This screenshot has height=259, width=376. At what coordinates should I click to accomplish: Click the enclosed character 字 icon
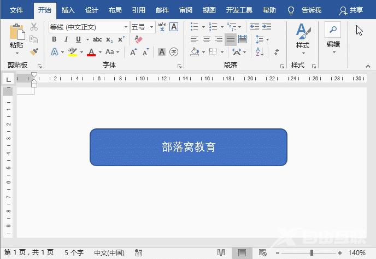tap(174, 52)
